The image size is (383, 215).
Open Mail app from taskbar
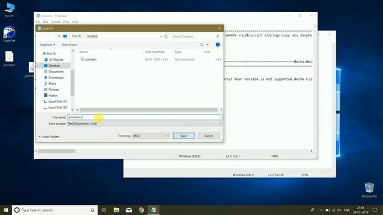tap(129, 210)
